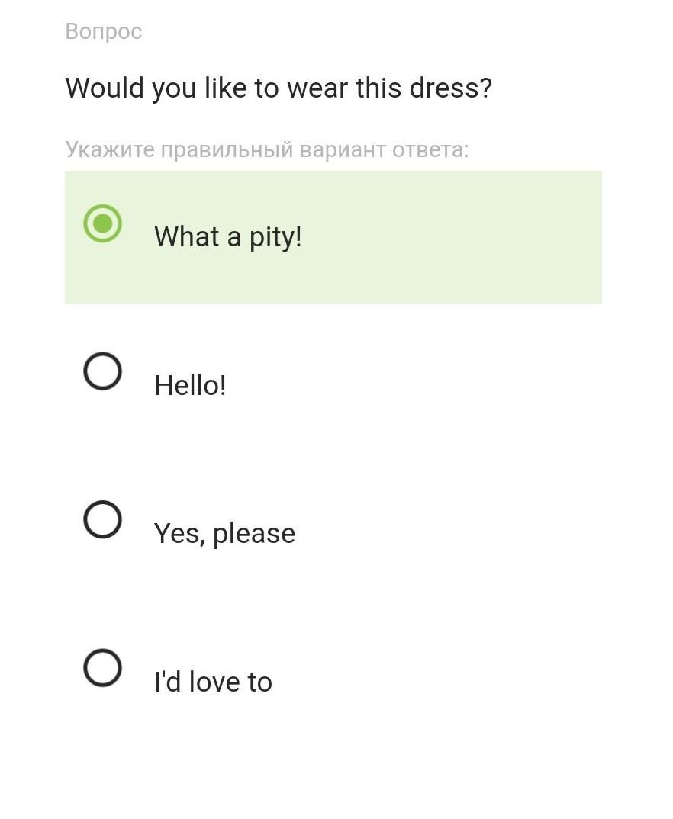Click the 'Yes, please' answer label
This screenshot has height=819, width=673.
point(224,533)
